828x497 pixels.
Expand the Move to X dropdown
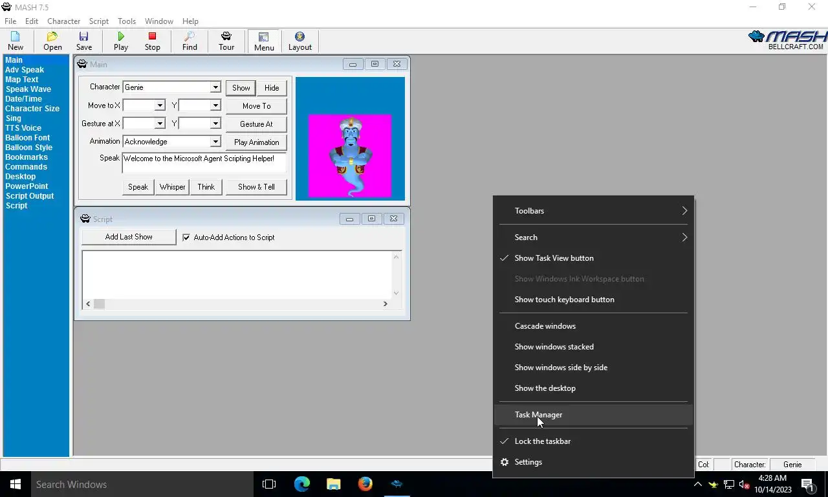pyautogui.click(x=160, y=105)
